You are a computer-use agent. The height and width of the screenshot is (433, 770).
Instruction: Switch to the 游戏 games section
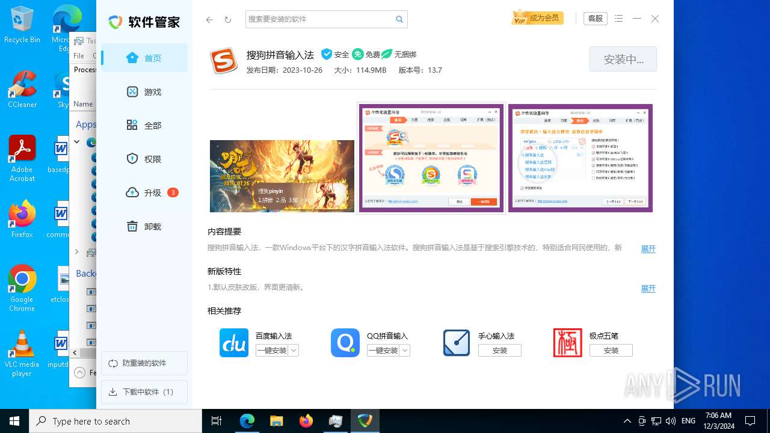coord(144,92)
